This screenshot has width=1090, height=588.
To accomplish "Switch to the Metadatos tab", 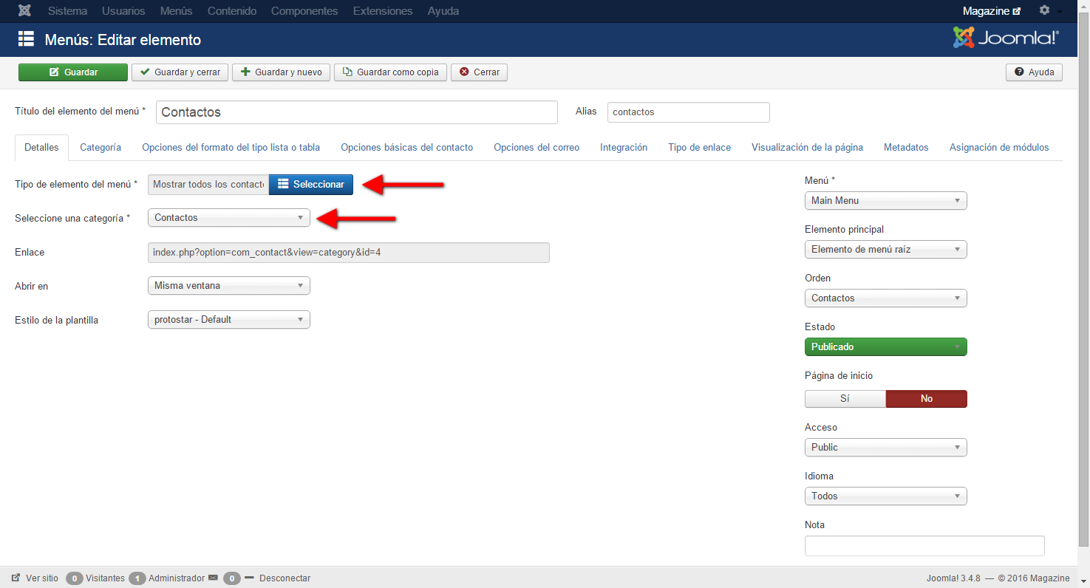I will coord(906,147).
